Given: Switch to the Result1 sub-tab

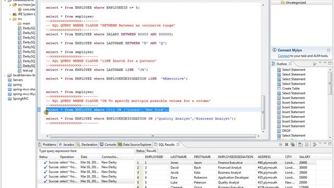Looking at the screenshot, I should coord(151,151).
